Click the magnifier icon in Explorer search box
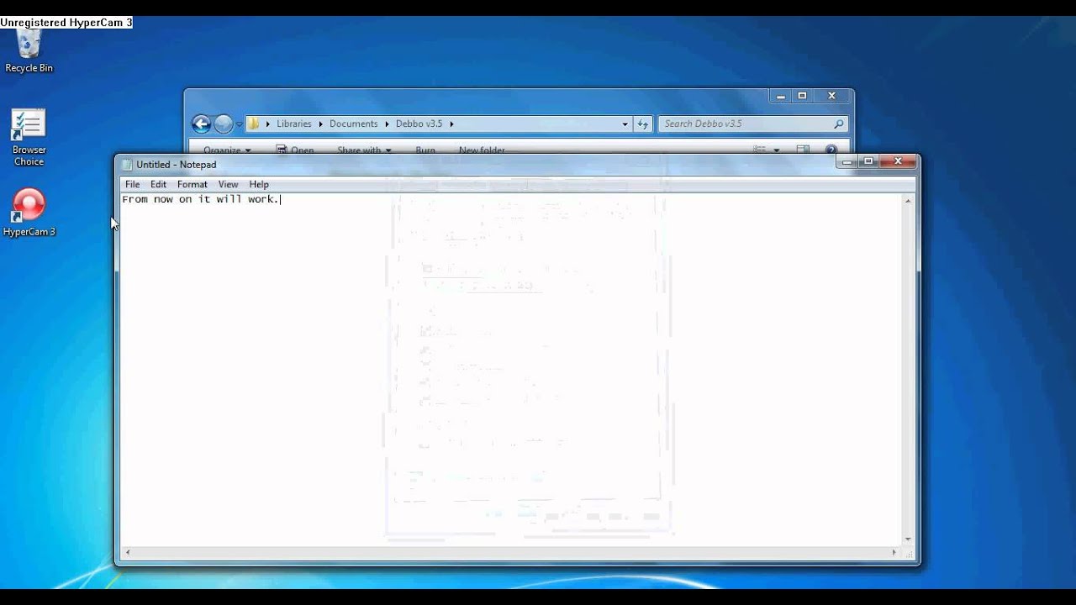Viewport: 1076px width, 605px height. 838,124
